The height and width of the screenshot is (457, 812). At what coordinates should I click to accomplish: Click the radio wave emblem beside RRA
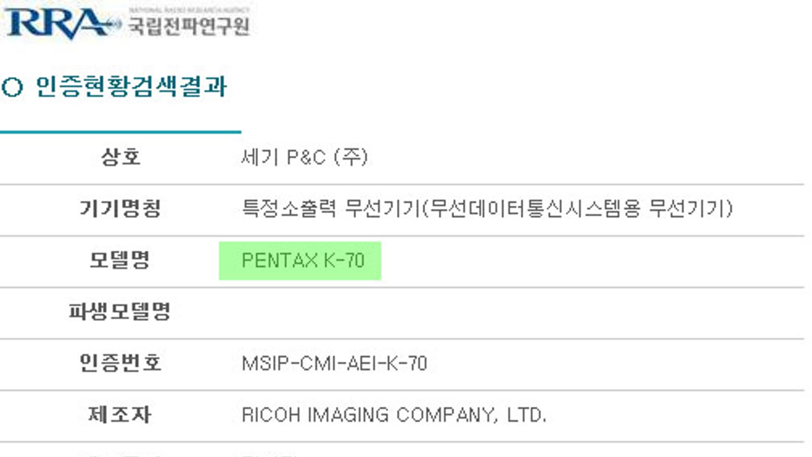point(116,23)
